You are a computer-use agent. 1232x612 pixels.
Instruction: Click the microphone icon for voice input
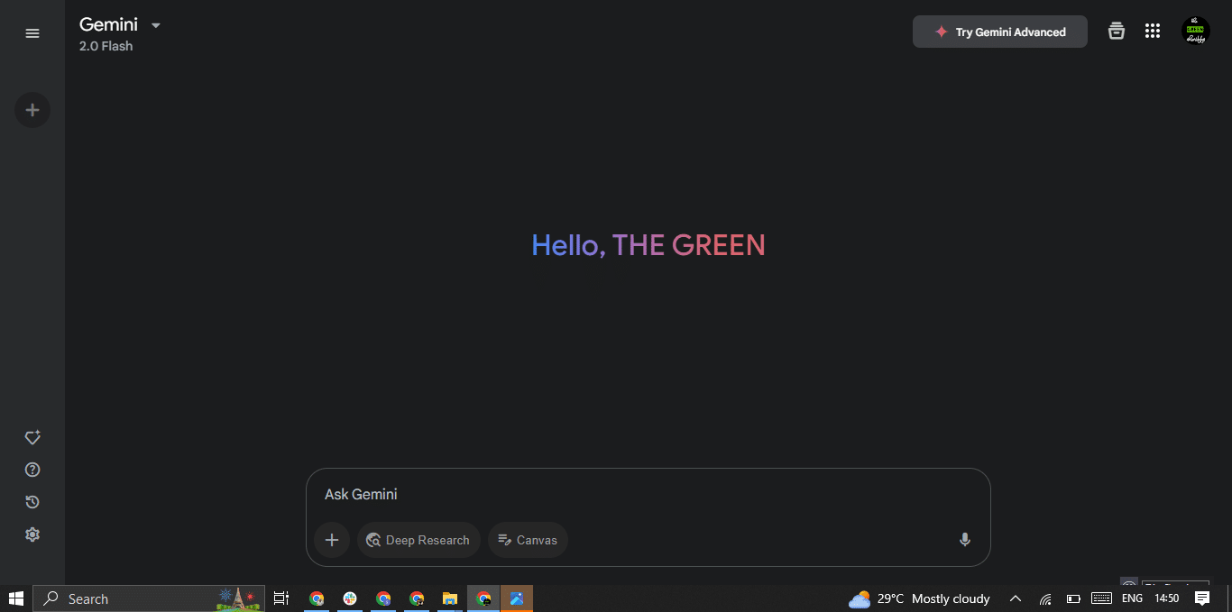click(x=964, y=540)
